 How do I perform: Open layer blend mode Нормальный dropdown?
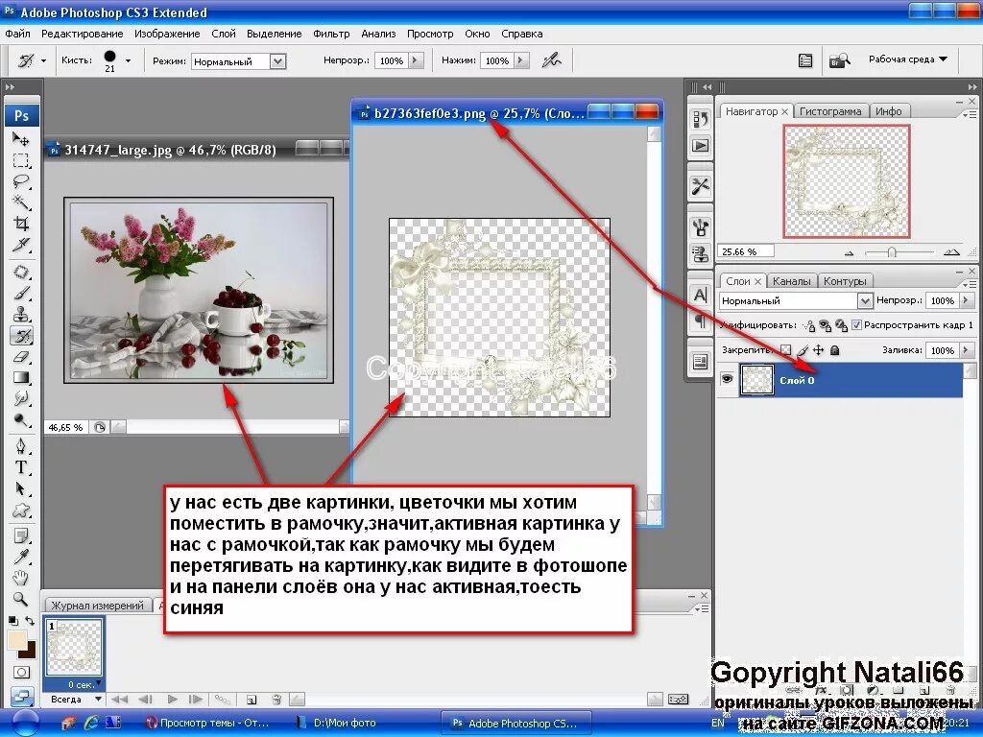[795, 300]
